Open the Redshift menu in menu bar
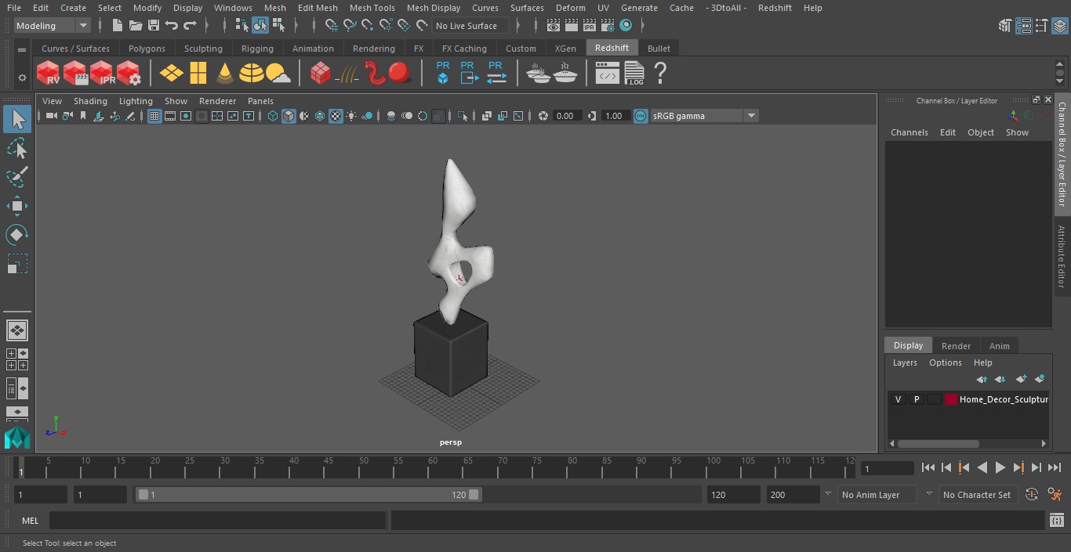The image size is (1071, 552). (775, 8)
